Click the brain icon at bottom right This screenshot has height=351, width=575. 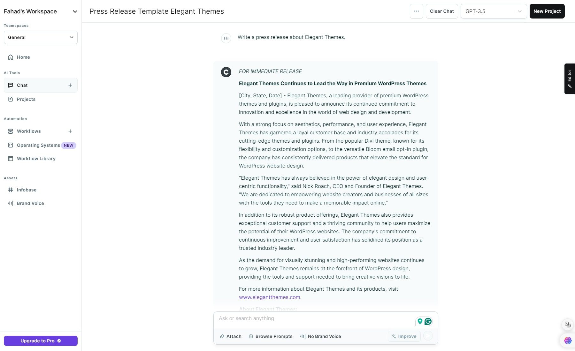[568, 340]
